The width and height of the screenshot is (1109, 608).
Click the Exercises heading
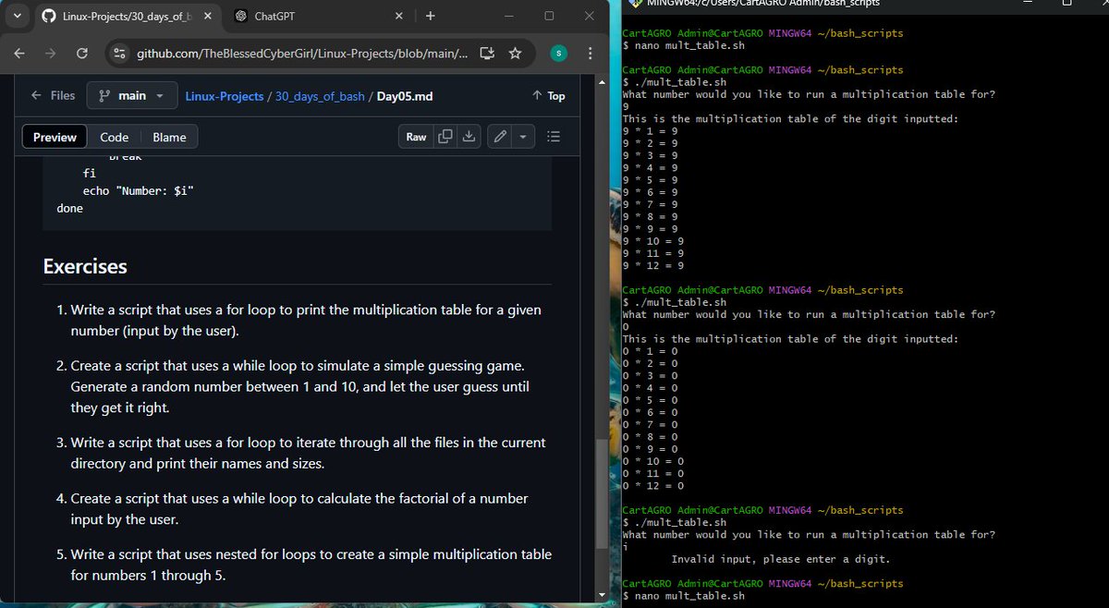coord(85,266)
